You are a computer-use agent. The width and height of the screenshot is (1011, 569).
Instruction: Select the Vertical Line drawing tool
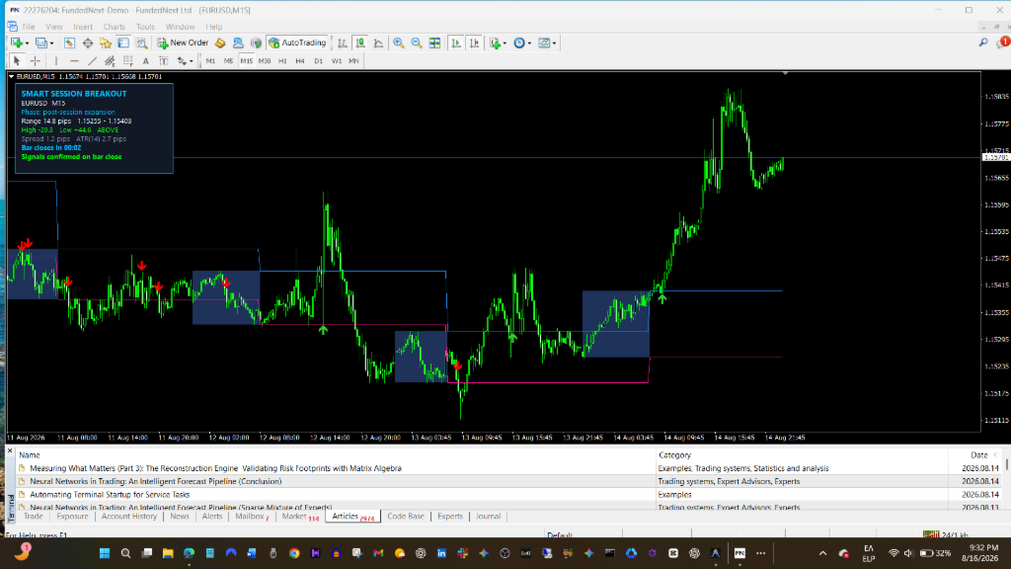pyautogui.click(x=56, y=60)
